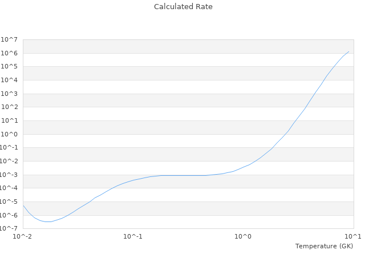Click the "Calculated Rate" chart title
The height and width of the screenshot is (274, 365).
coord(183,7)
